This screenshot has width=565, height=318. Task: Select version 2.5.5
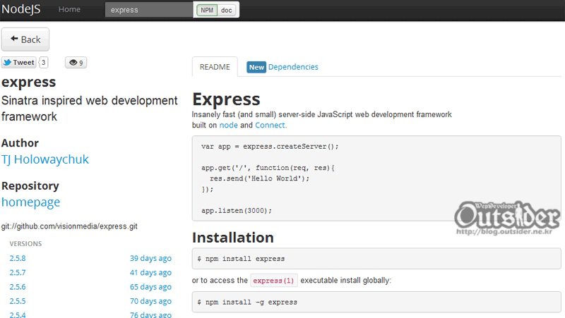(18, 301)
